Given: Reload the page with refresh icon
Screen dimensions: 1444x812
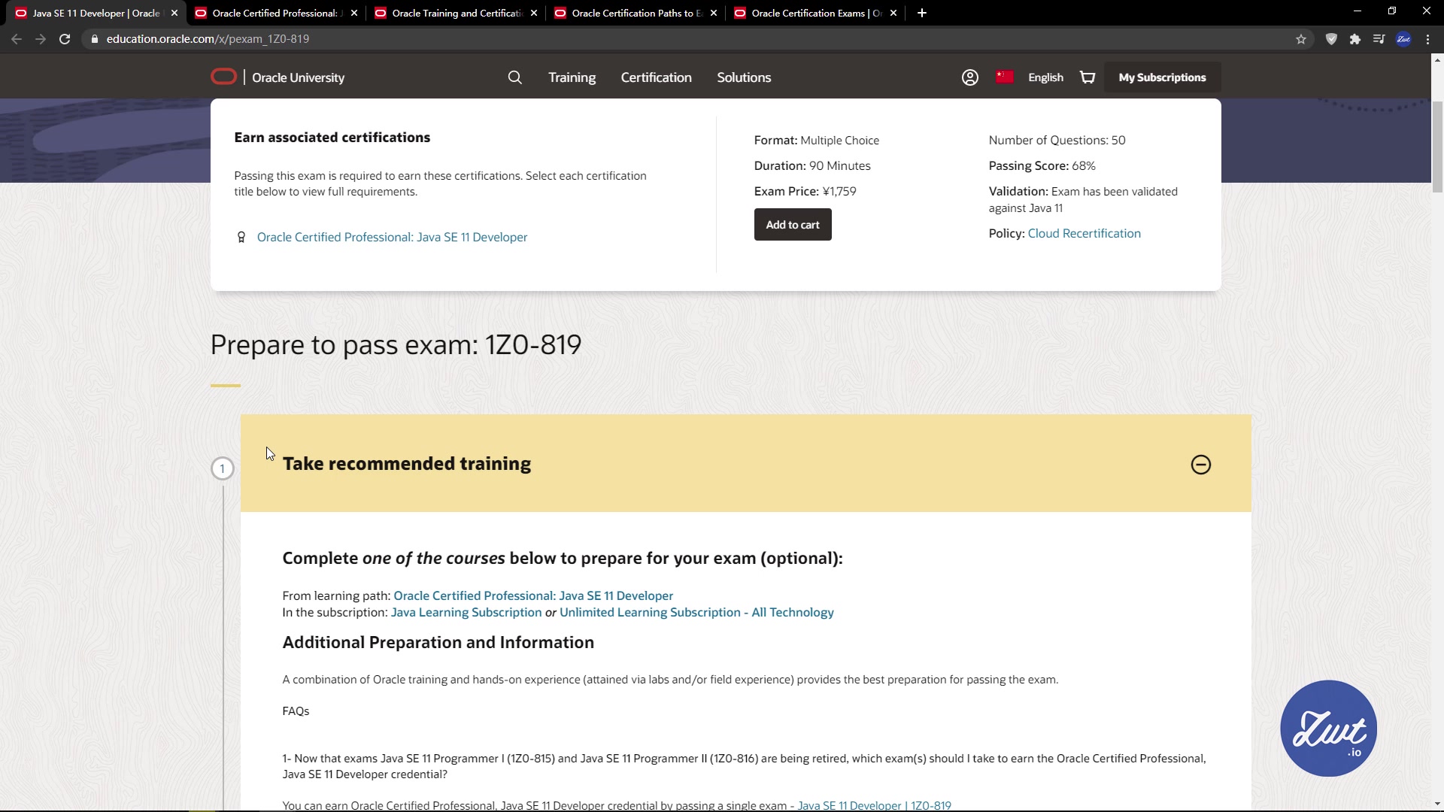Looking at the screenshot, I should tap(65, 39).
